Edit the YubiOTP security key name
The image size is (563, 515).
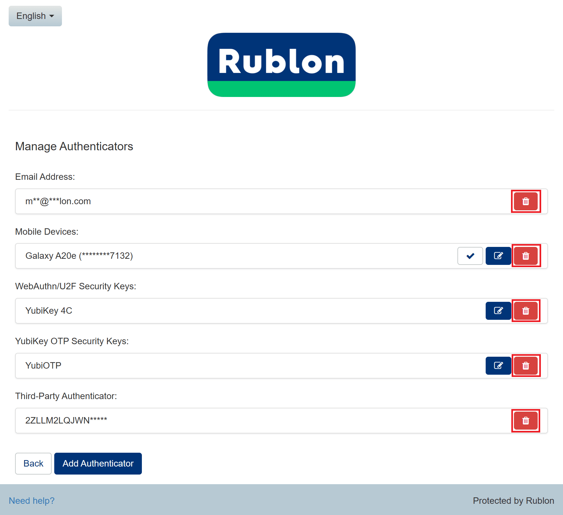click(498, 366)
